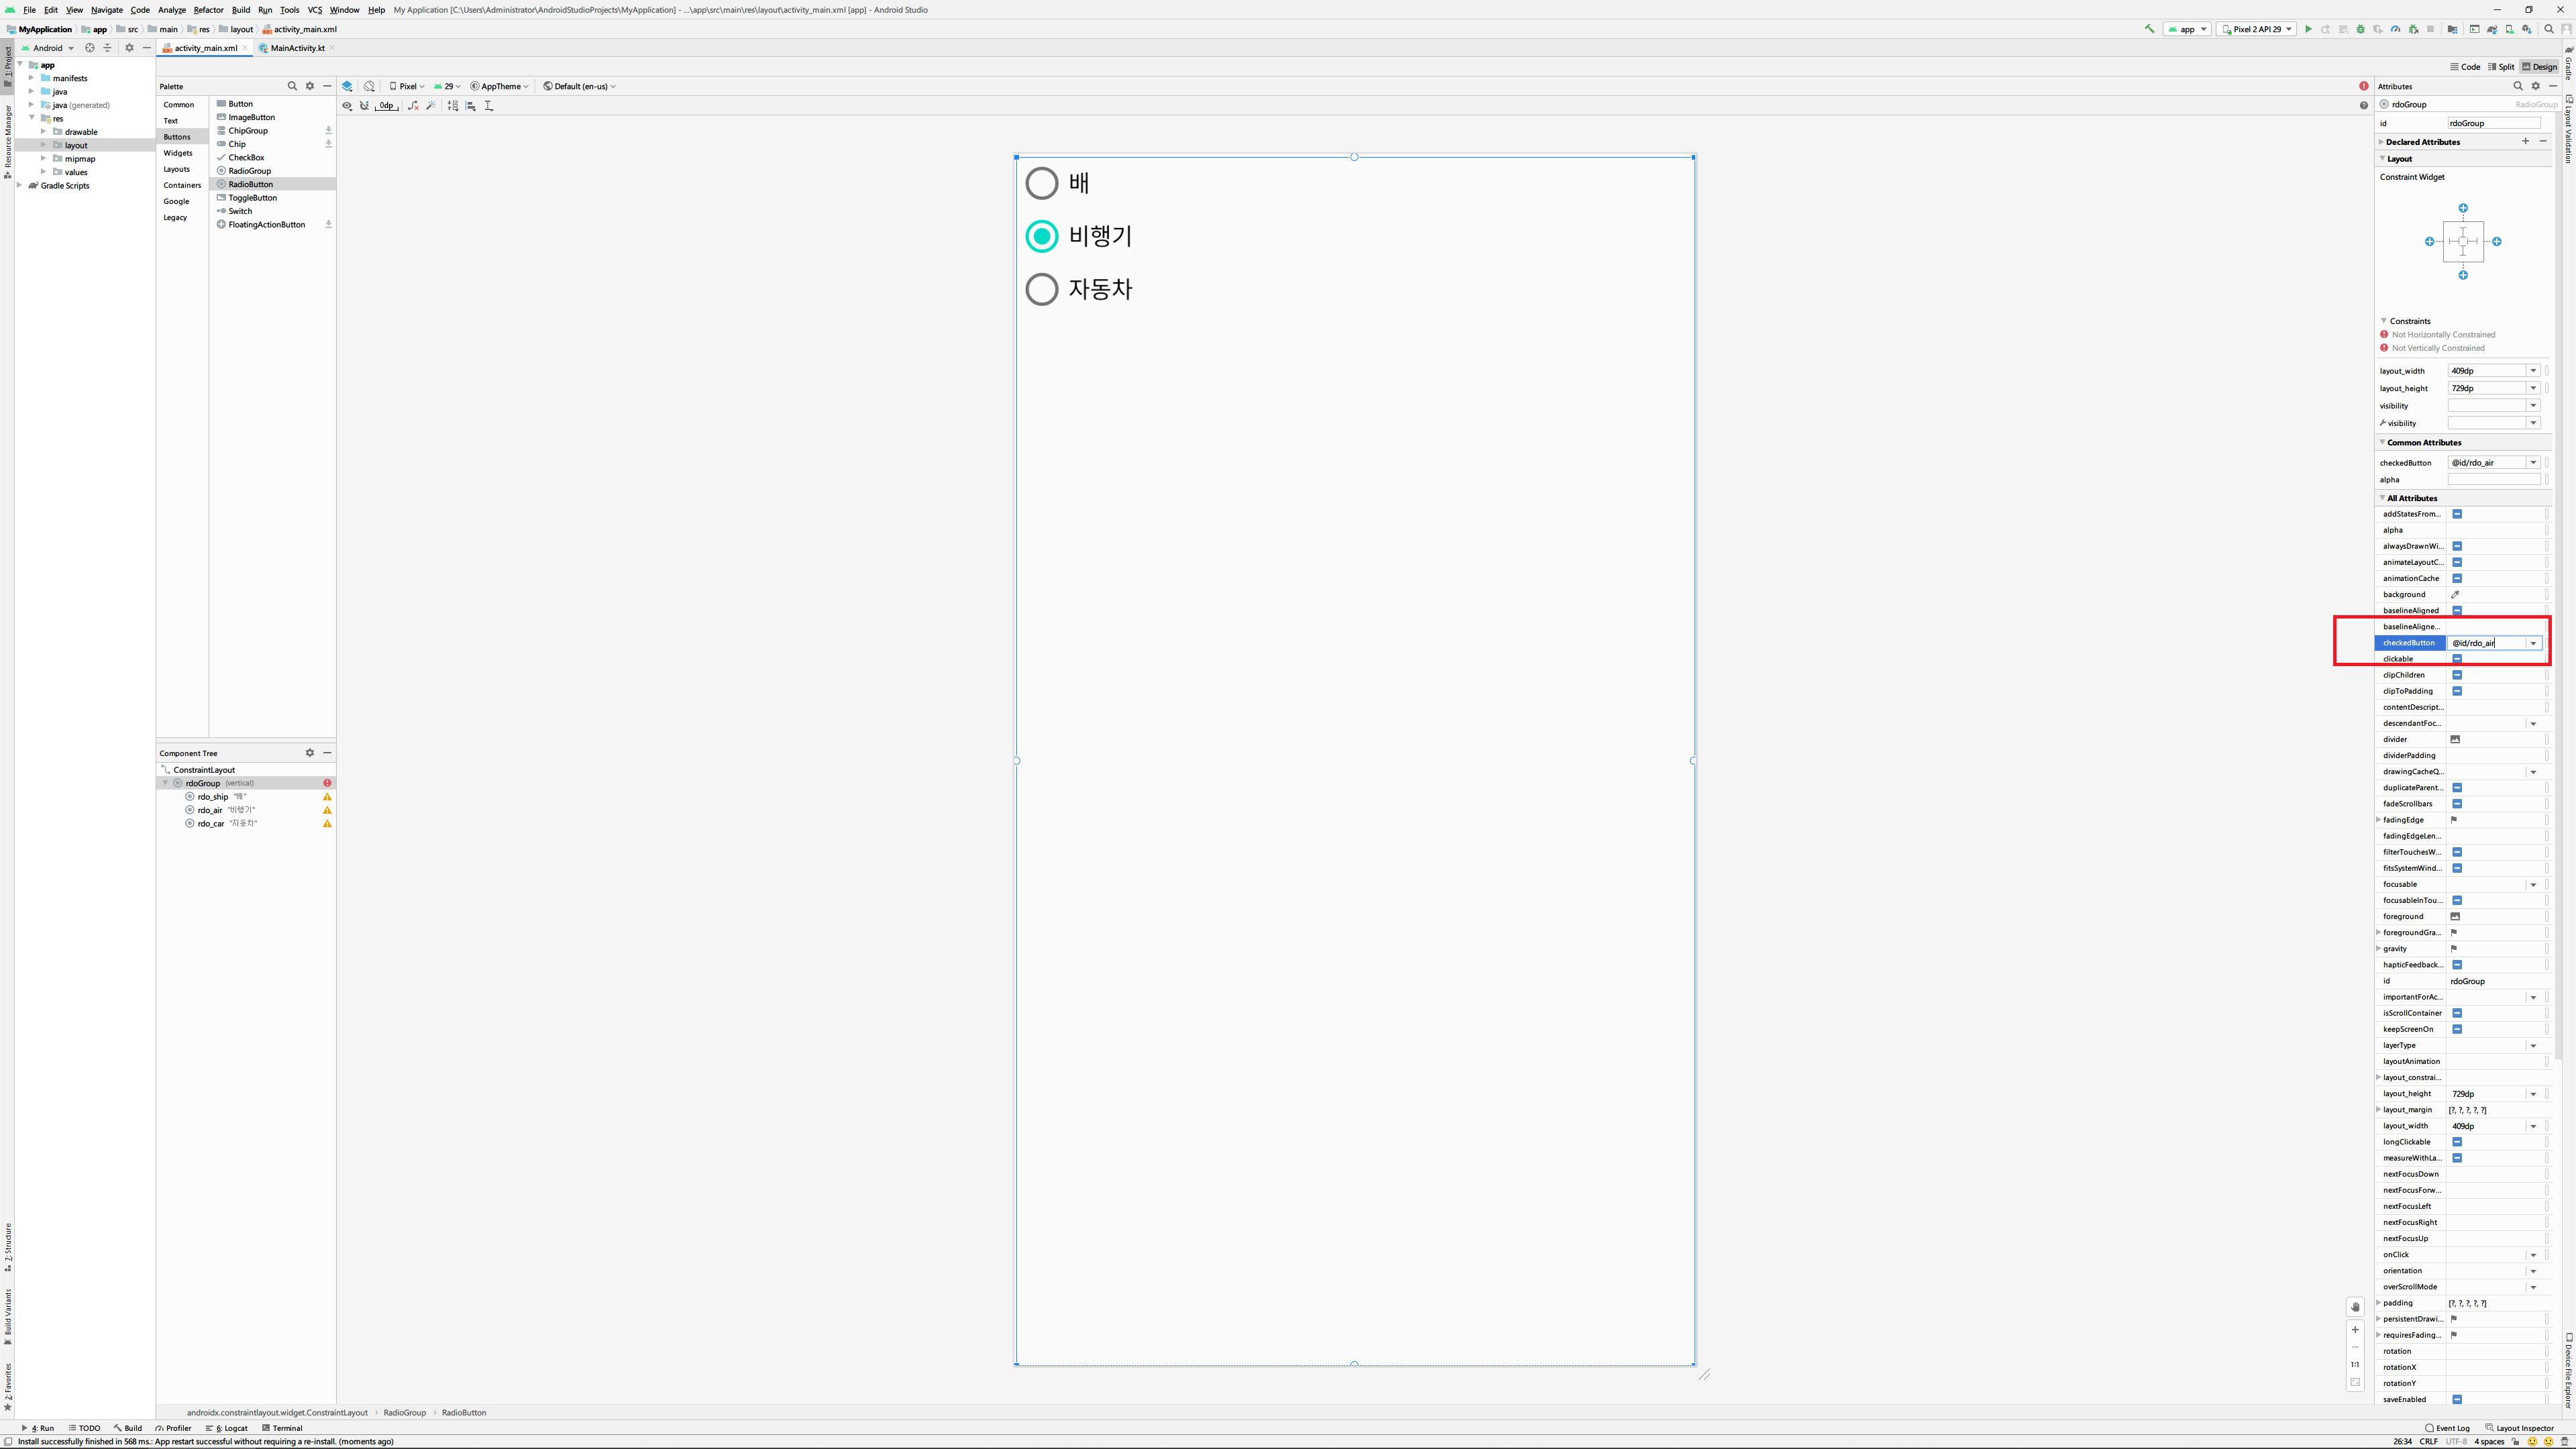Switch to Split view mode
This screenshot has height=1449, width=2576.
(x=2501, y=67)
